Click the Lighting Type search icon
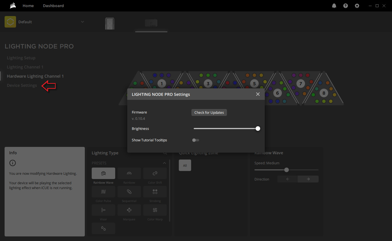Screen dimensions: 392x241 [165, 153]
